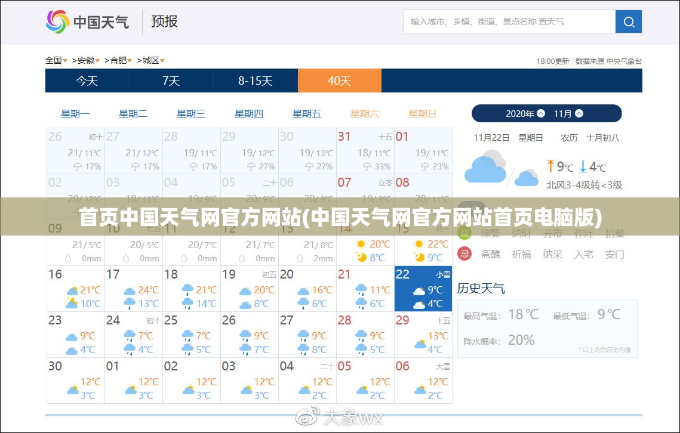
Task: Click the large cloud icon in detail panel
Action: pos(485,167)
